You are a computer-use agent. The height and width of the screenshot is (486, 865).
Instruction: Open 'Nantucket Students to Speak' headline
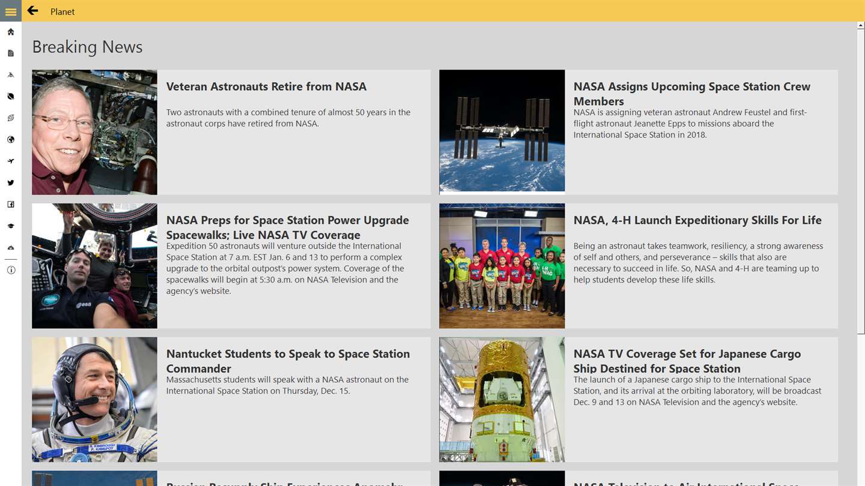(x=288, y=361)
